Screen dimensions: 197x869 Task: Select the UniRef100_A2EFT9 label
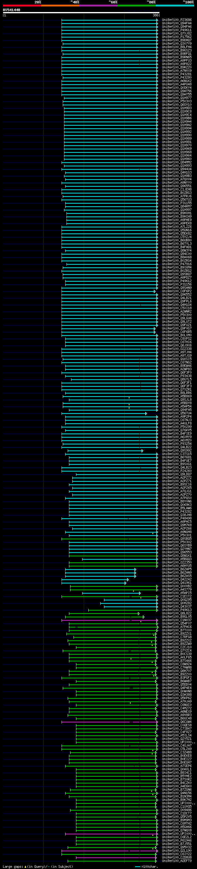click(177, 861)
